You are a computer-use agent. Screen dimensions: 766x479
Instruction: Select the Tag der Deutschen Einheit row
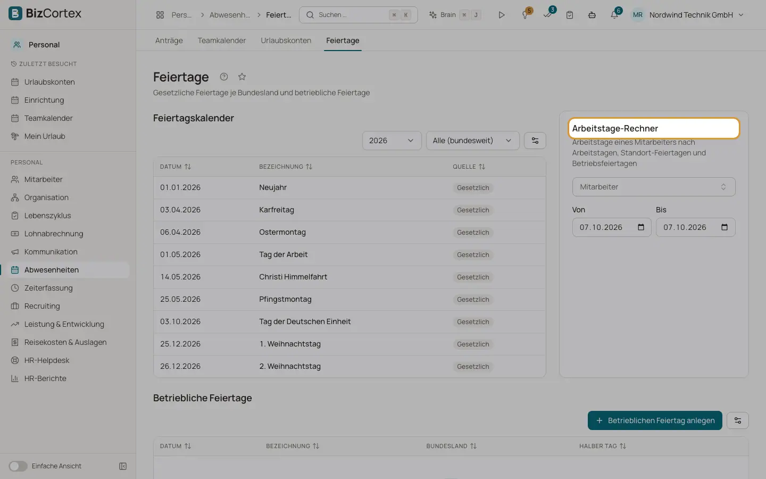349,321
